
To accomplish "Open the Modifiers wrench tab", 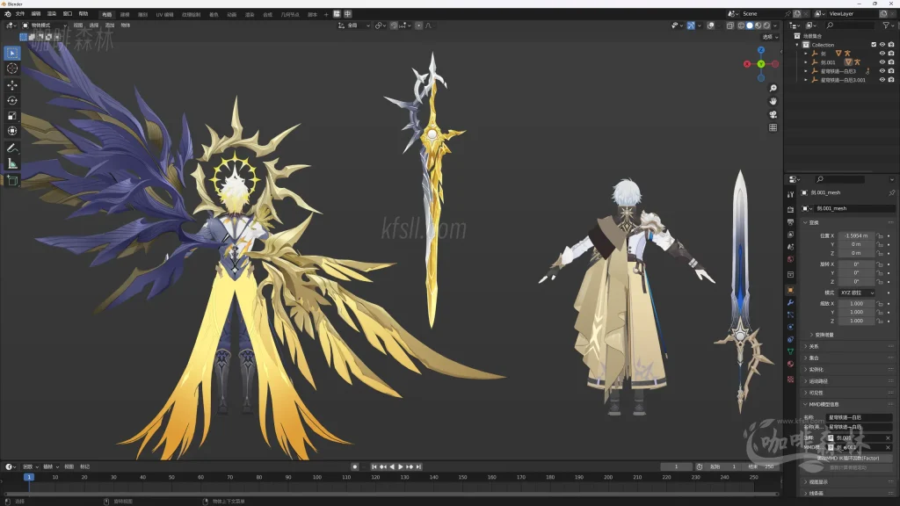I will 790,302.
